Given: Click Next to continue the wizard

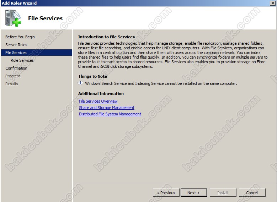Looking at the screenshot, I should click(194, 193).
